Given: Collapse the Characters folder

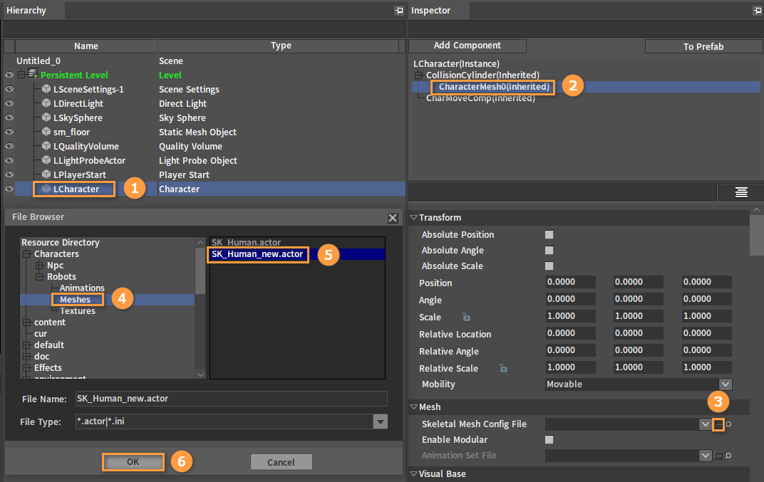Looking at the screenshot, I should [x=27, y=253].
